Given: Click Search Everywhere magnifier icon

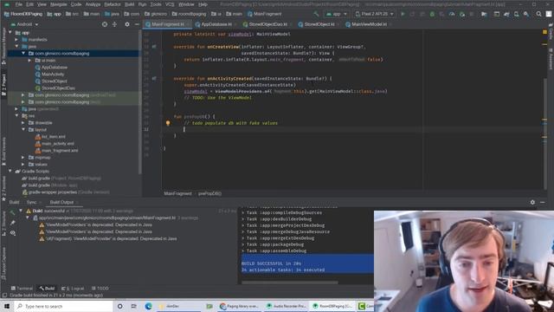Looking at the screenshot, I should (538, 14).
